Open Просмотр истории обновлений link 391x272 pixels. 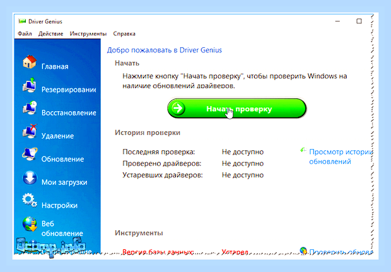[341, 157]
